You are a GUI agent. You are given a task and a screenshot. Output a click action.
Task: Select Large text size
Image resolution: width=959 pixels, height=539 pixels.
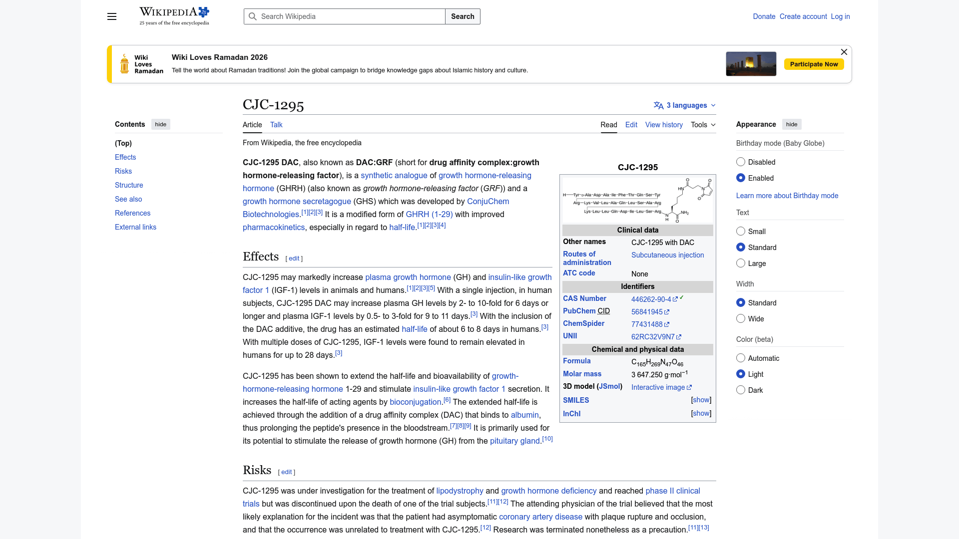click(741, 264)
